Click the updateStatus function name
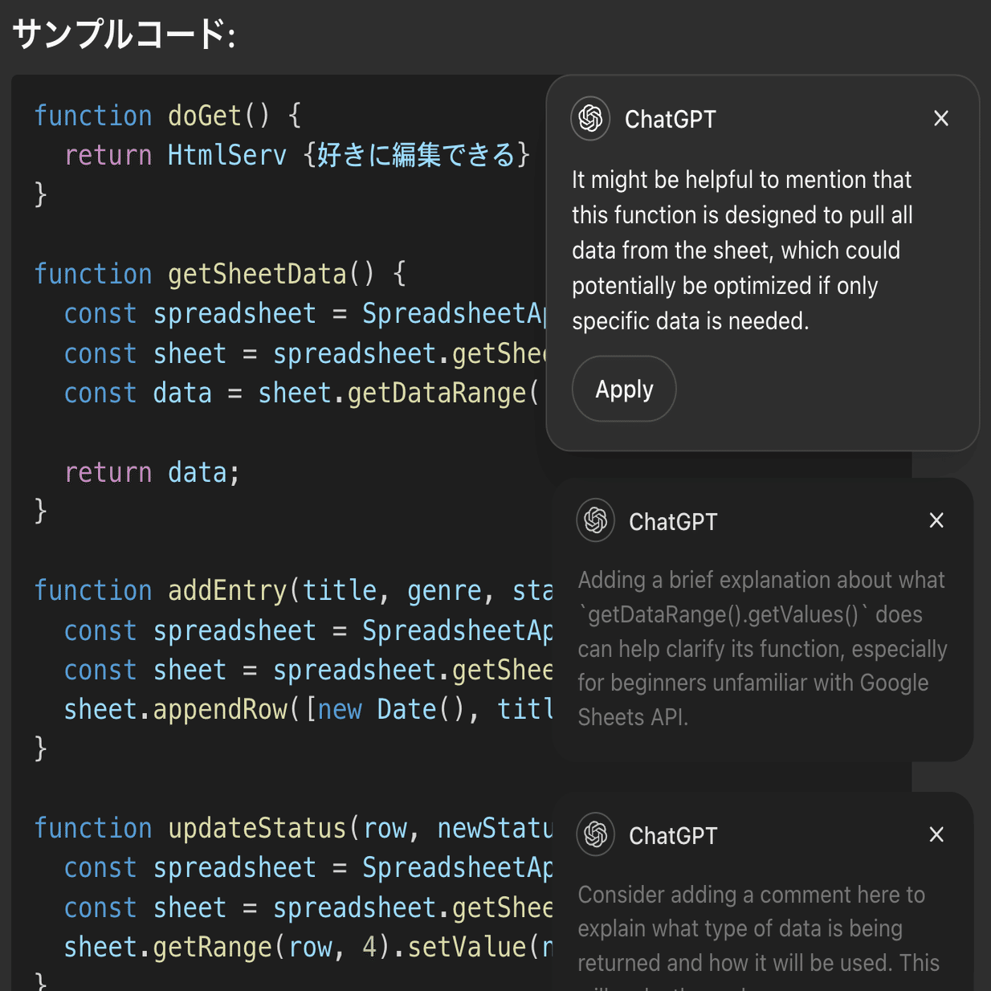 click(x=257, y=828)
